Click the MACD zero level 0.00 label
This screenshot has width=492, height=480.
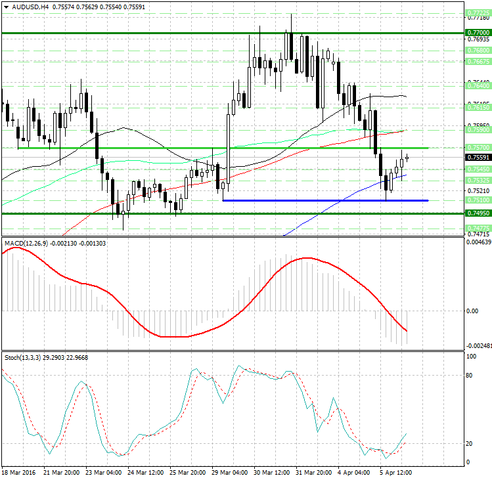coord(472,311)
